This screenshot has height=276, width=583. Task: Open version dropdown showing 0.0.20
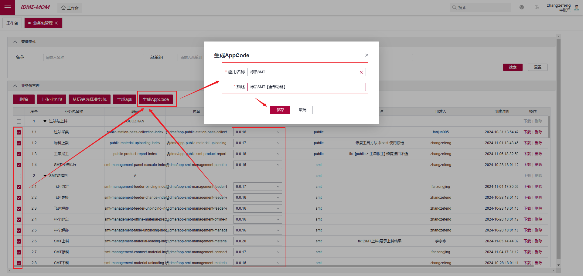[x=257, y=241]
